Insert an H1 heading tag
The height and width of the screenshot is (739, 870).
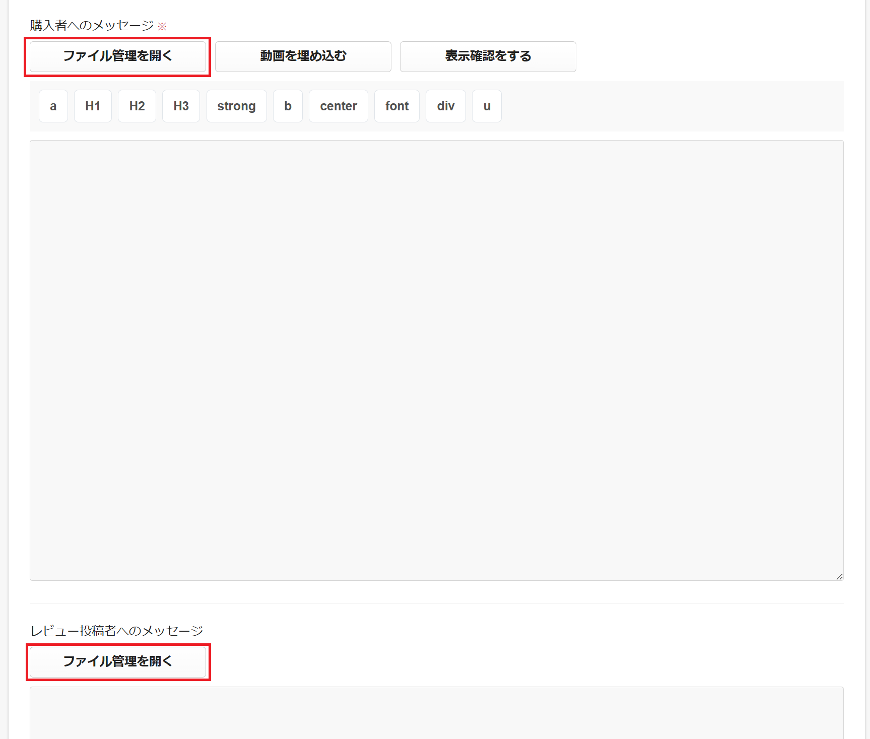93,106
